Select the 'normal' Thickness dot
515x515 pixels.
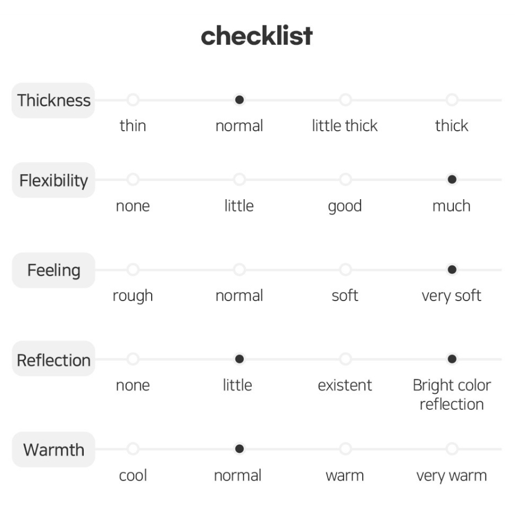tap(239, 100)
